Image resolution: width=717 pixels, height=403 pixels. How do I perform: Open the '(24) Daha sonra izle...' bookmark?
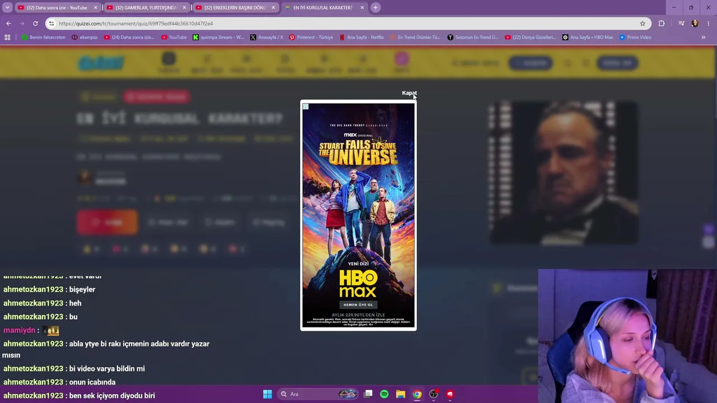(129, 38)
